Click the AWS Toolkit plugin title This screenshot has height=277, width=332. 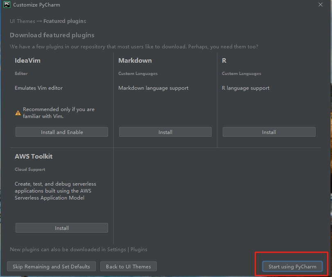[34, 157]
